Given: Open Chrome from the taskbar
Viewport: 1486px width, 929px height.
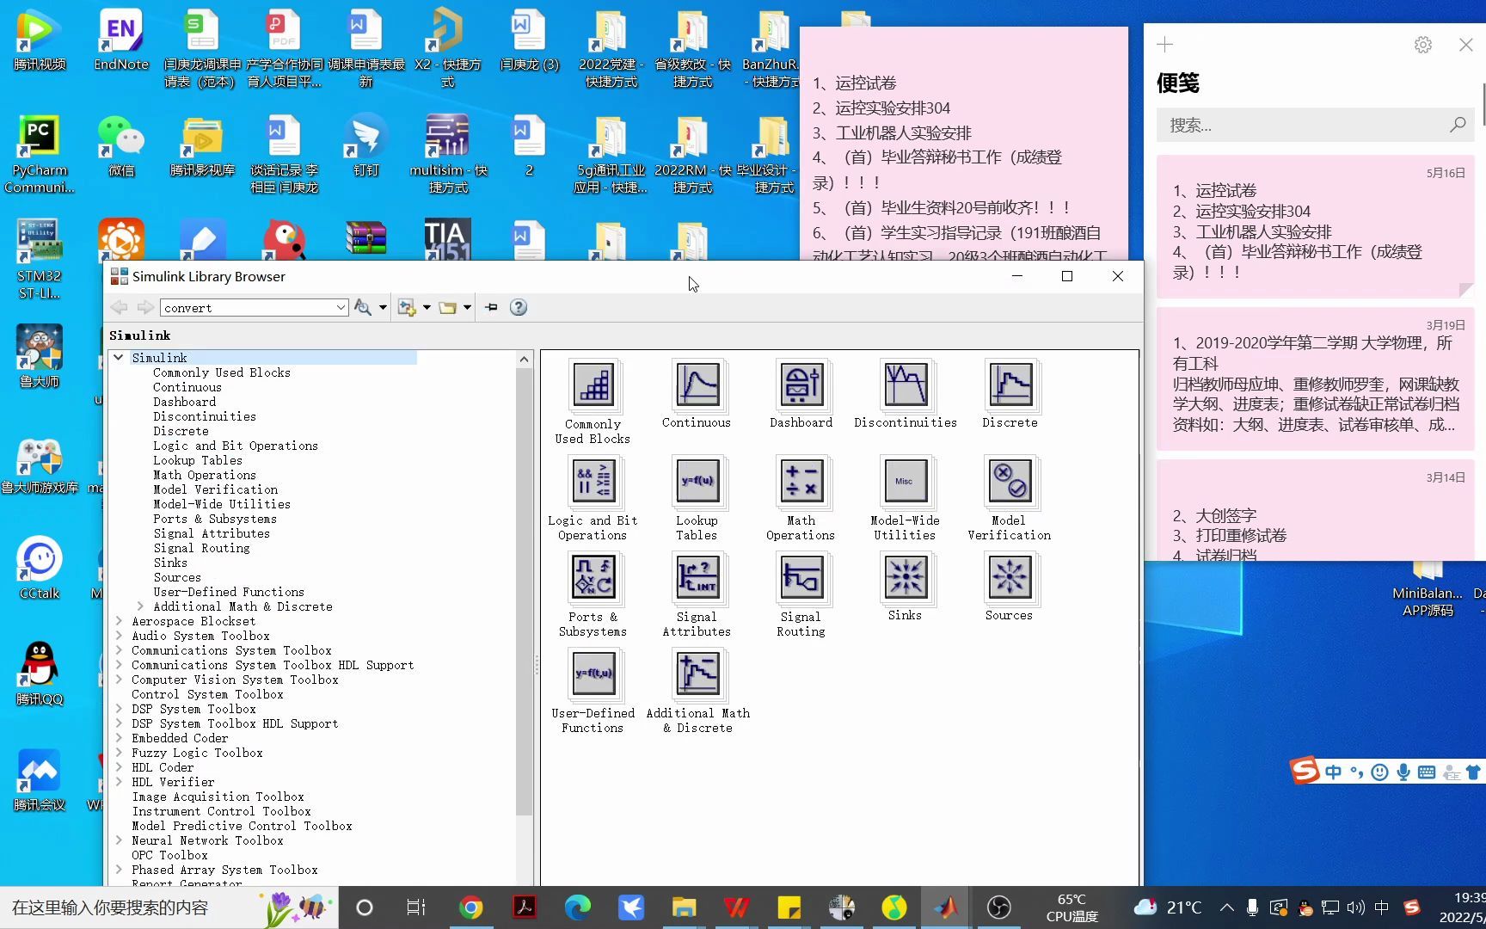Looking at the screenshot, I should [471, 907].
